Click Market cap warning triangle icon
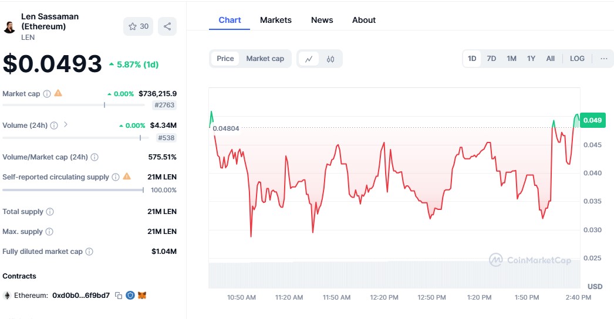This screenshot has width=614, height=319. tap(58, 93)
